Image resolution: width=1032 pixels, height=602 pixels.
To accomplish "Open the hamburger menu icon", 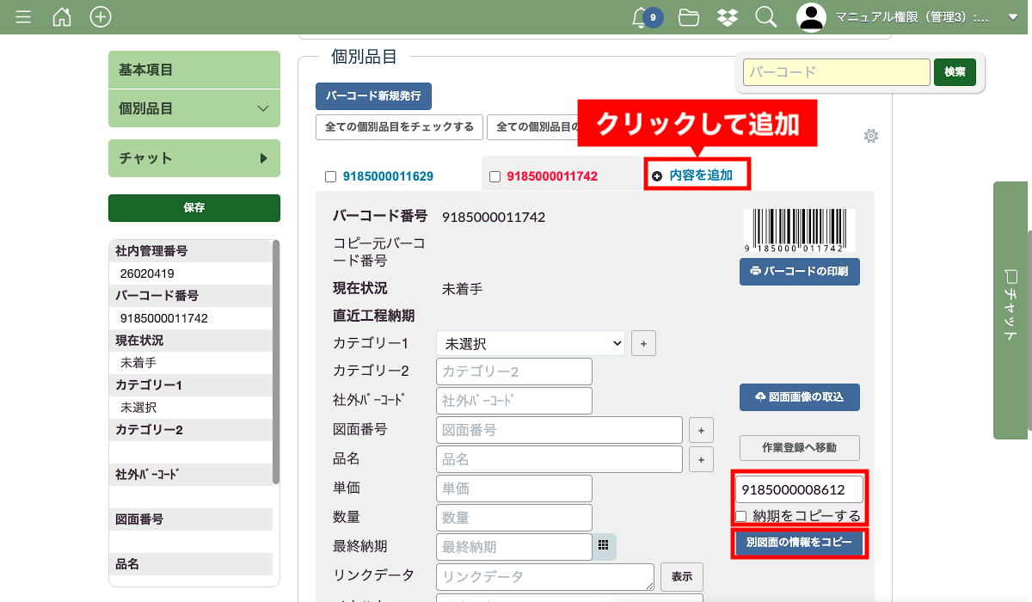I will [23, 17].
